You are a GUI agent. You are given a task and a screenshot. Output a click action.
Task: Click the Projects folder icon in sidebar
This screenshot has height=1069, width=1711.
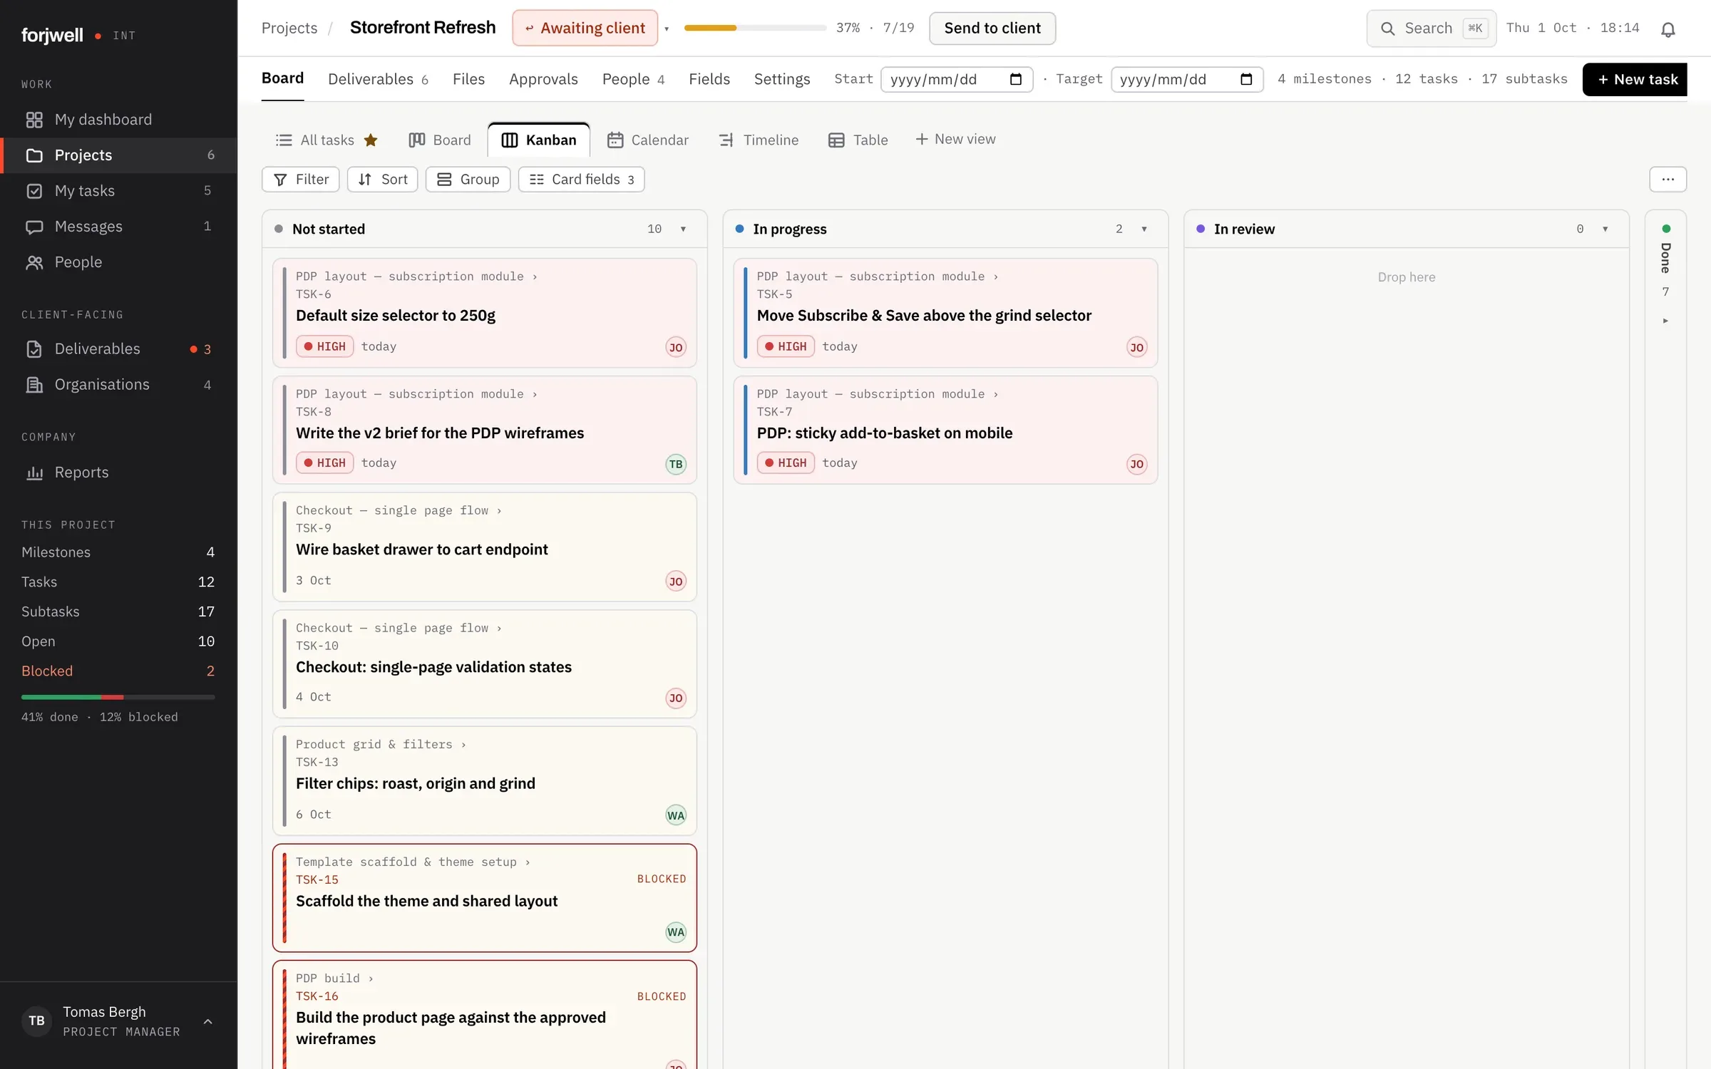point(34,155)
